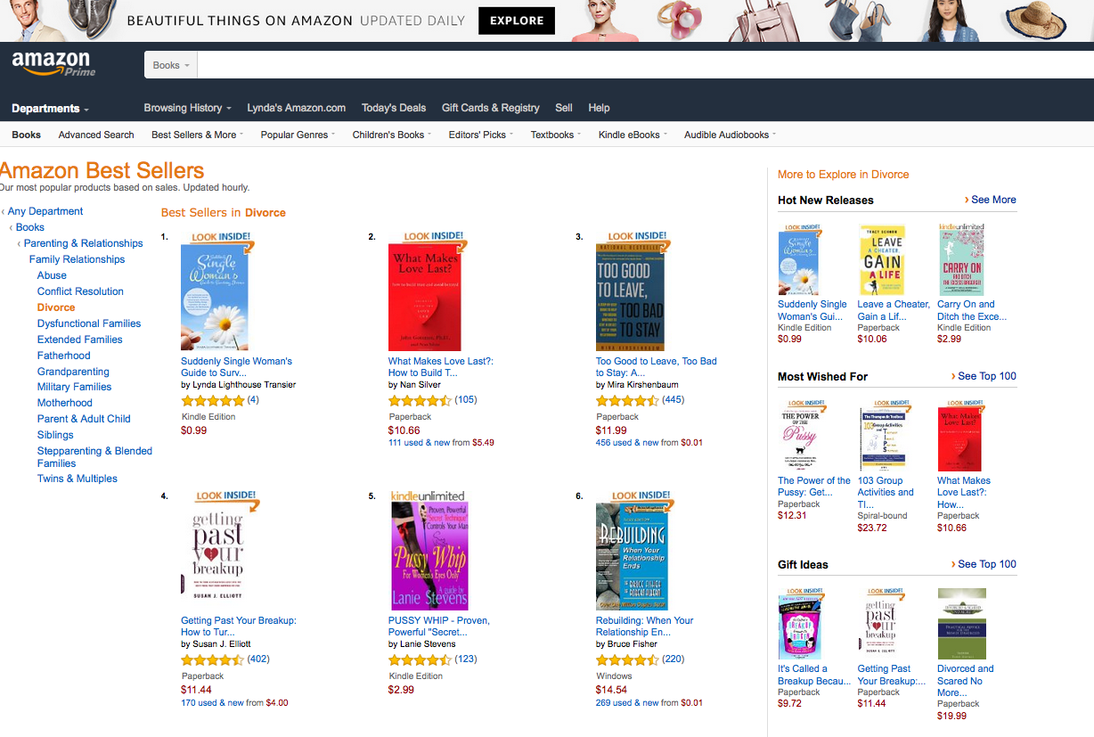Select Fatherhood category in sidebar
Viewport: 1094px width, 737px height.
pos(64,356)
